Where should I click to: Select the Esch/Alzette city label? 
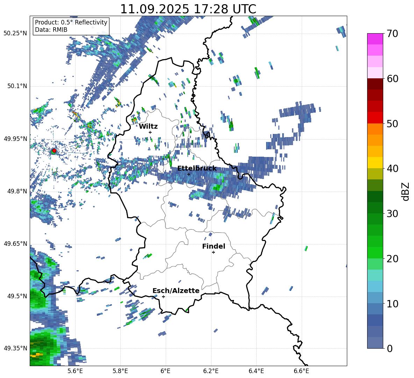(176, 291)
